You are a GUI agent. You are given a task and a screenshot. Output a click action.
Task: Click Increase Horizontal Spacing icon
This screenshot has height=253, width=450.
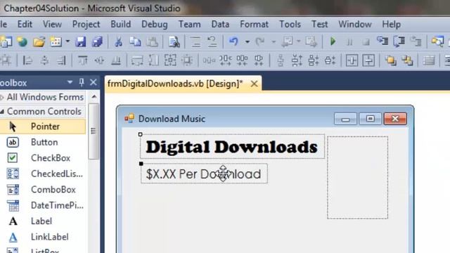pos(226,60)
